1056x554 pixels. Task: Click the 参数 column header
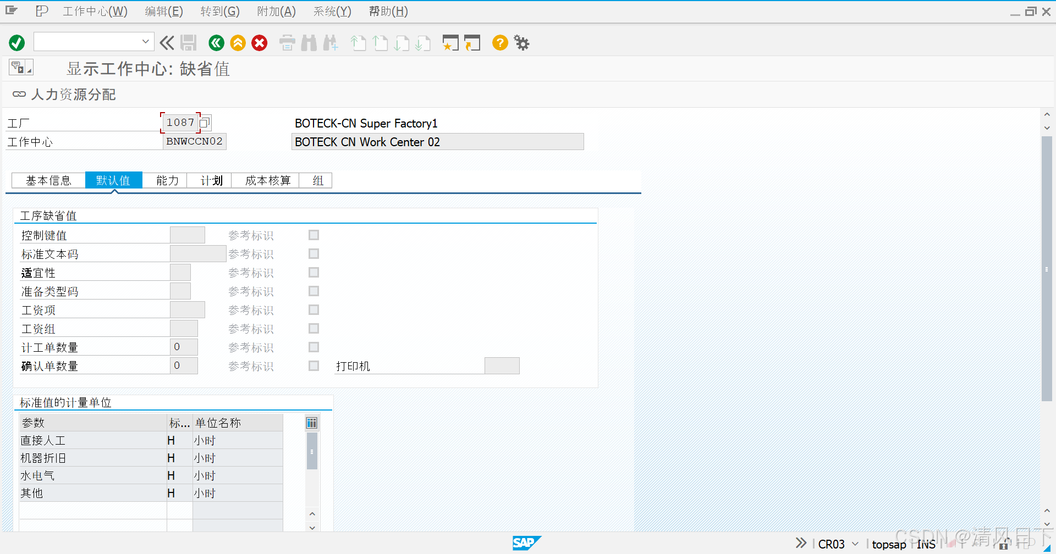93,423
